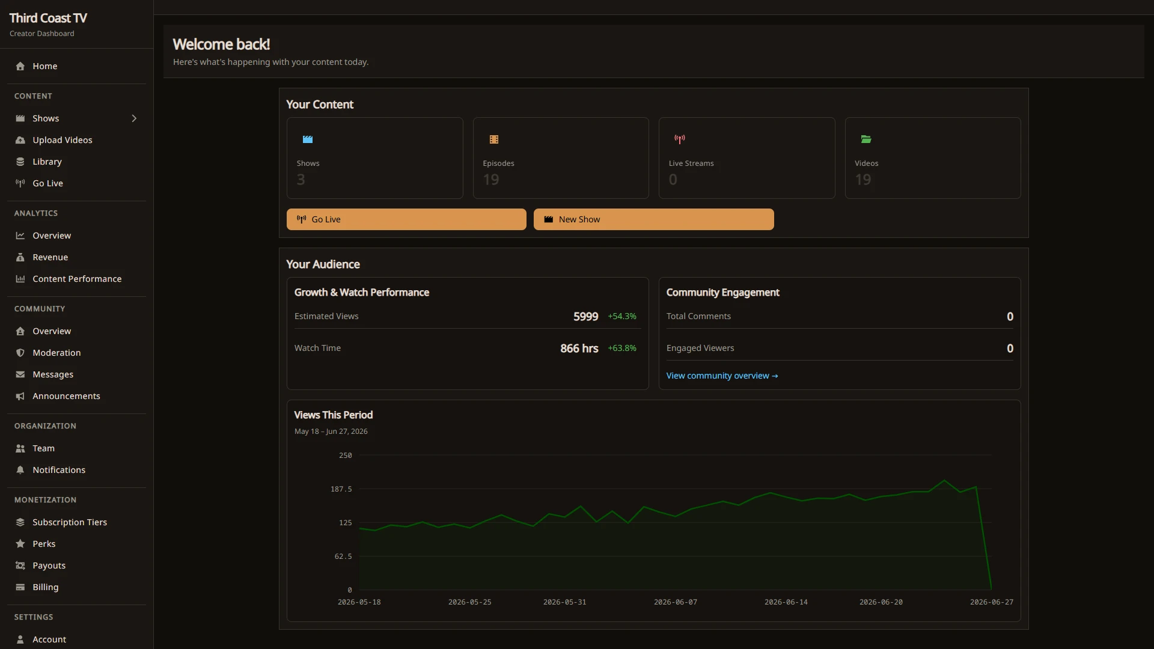Click the Billing credit card icon
Screen dimensions: 1154x649
coord(20,587)
